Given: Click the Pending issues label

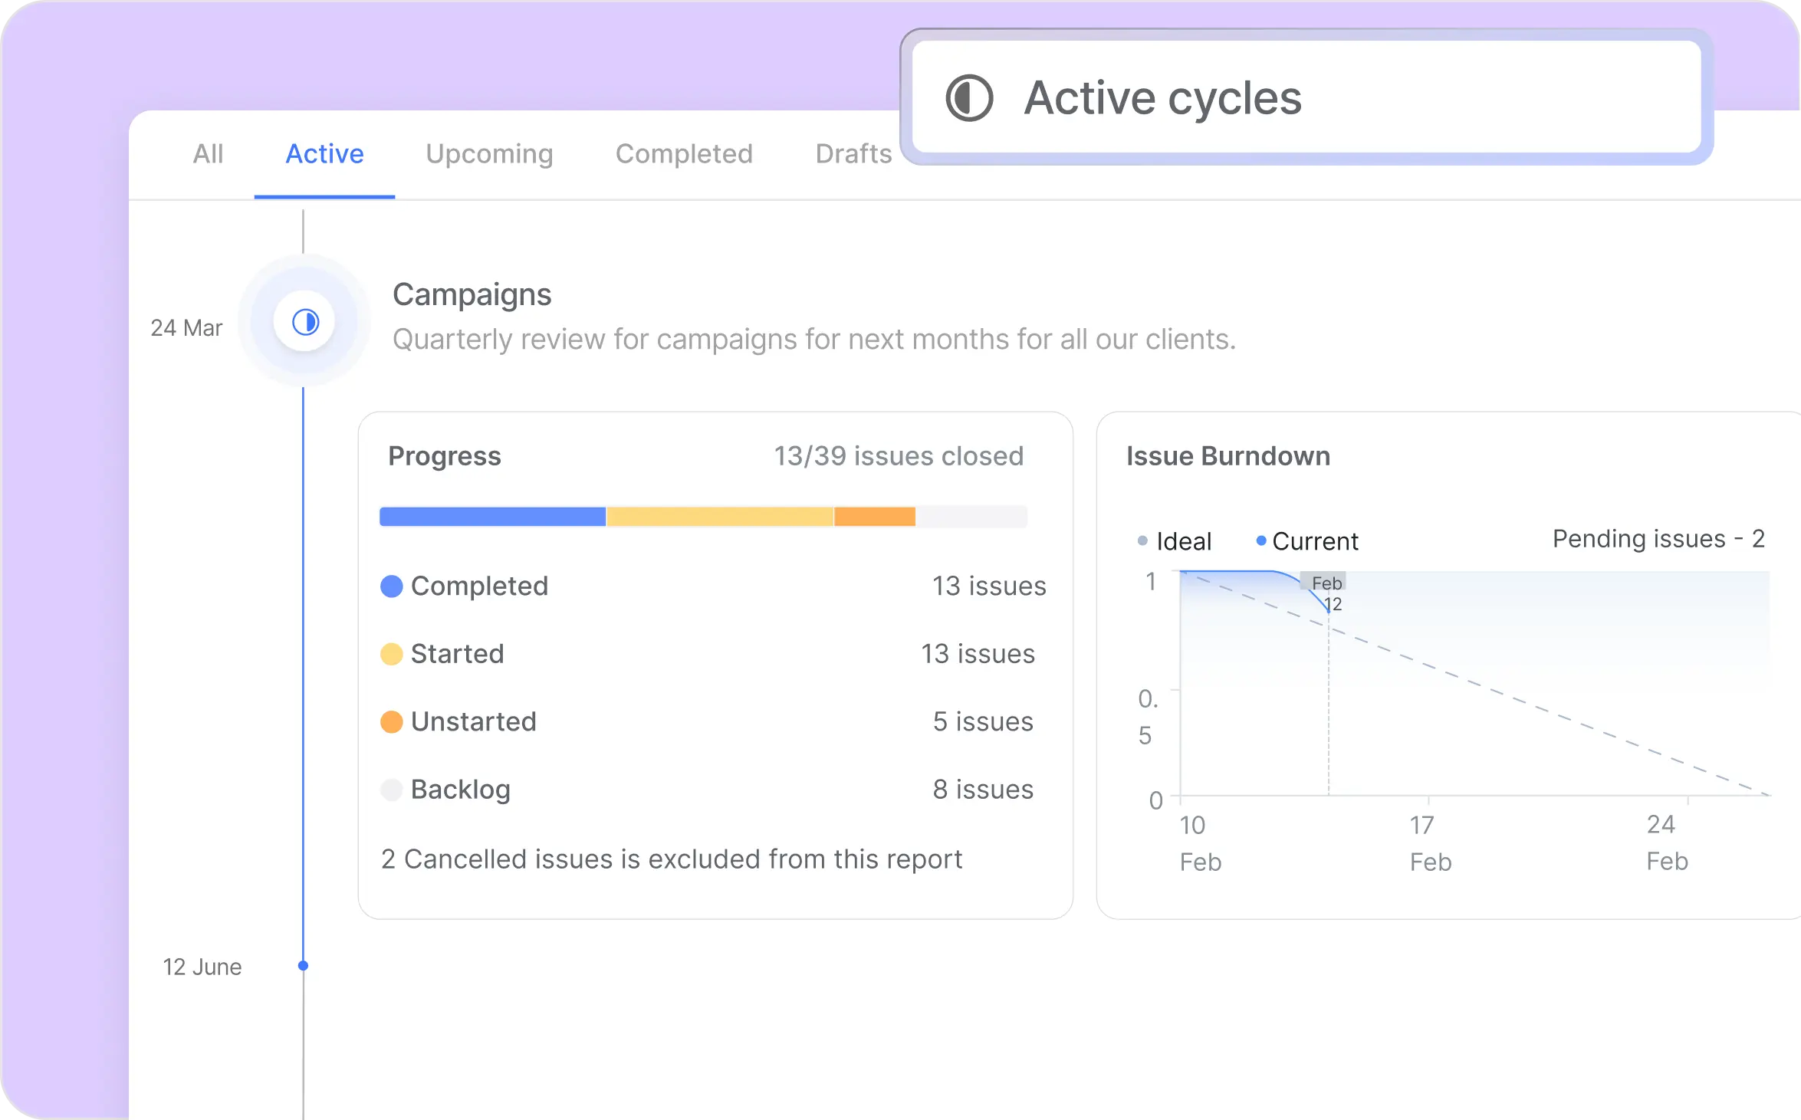Looking at the screenshot, I should 1658,539.
